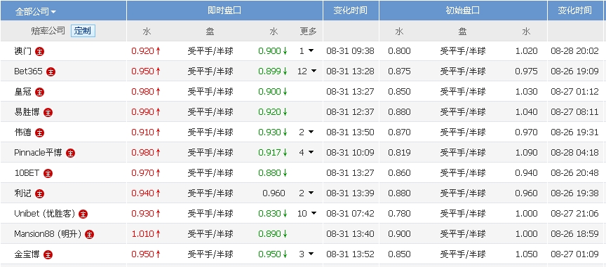Expand the 澳门 row more dropdown (1)
Image resolution: width=606 pixels, height=267 pixels.
click(307, 50)
